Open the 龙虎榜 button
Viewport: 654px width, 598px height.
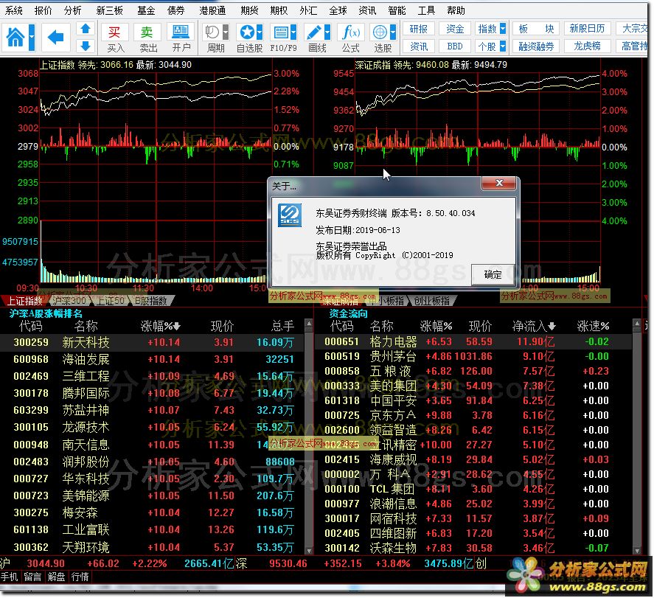click(x=587, y=46)
